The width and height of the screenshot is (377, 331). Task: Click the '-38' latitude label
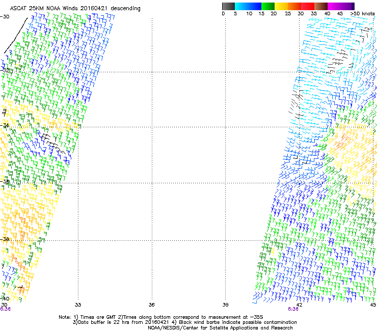click(x=5, y=239)
